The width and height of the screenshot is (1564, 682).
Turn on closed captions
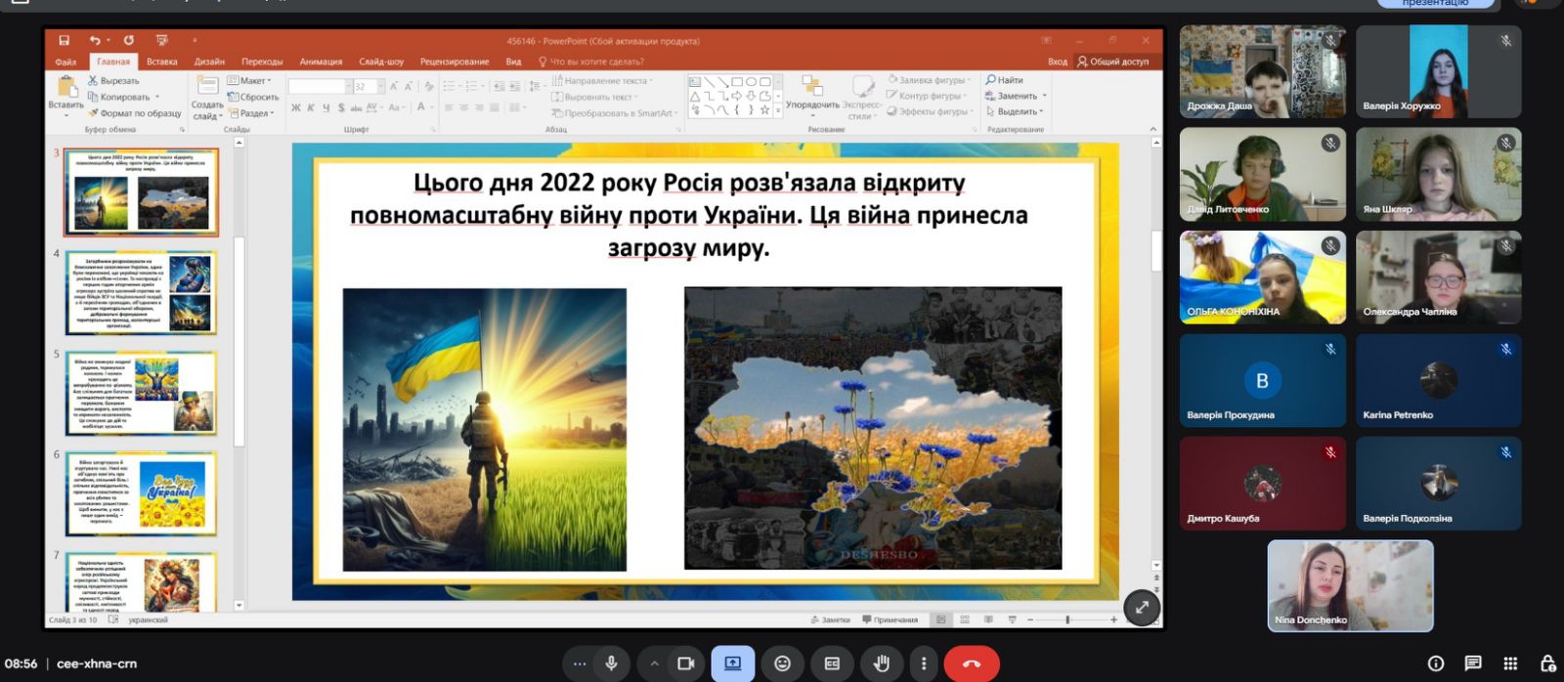point(832,663)
